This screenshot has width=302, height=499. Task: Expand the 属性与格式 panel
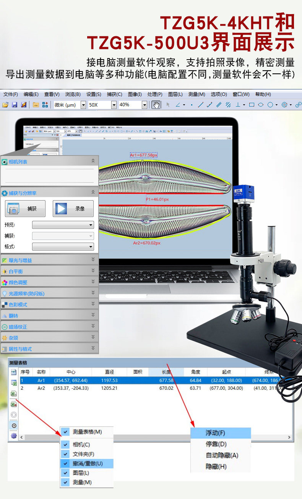(x=93, y=348)
